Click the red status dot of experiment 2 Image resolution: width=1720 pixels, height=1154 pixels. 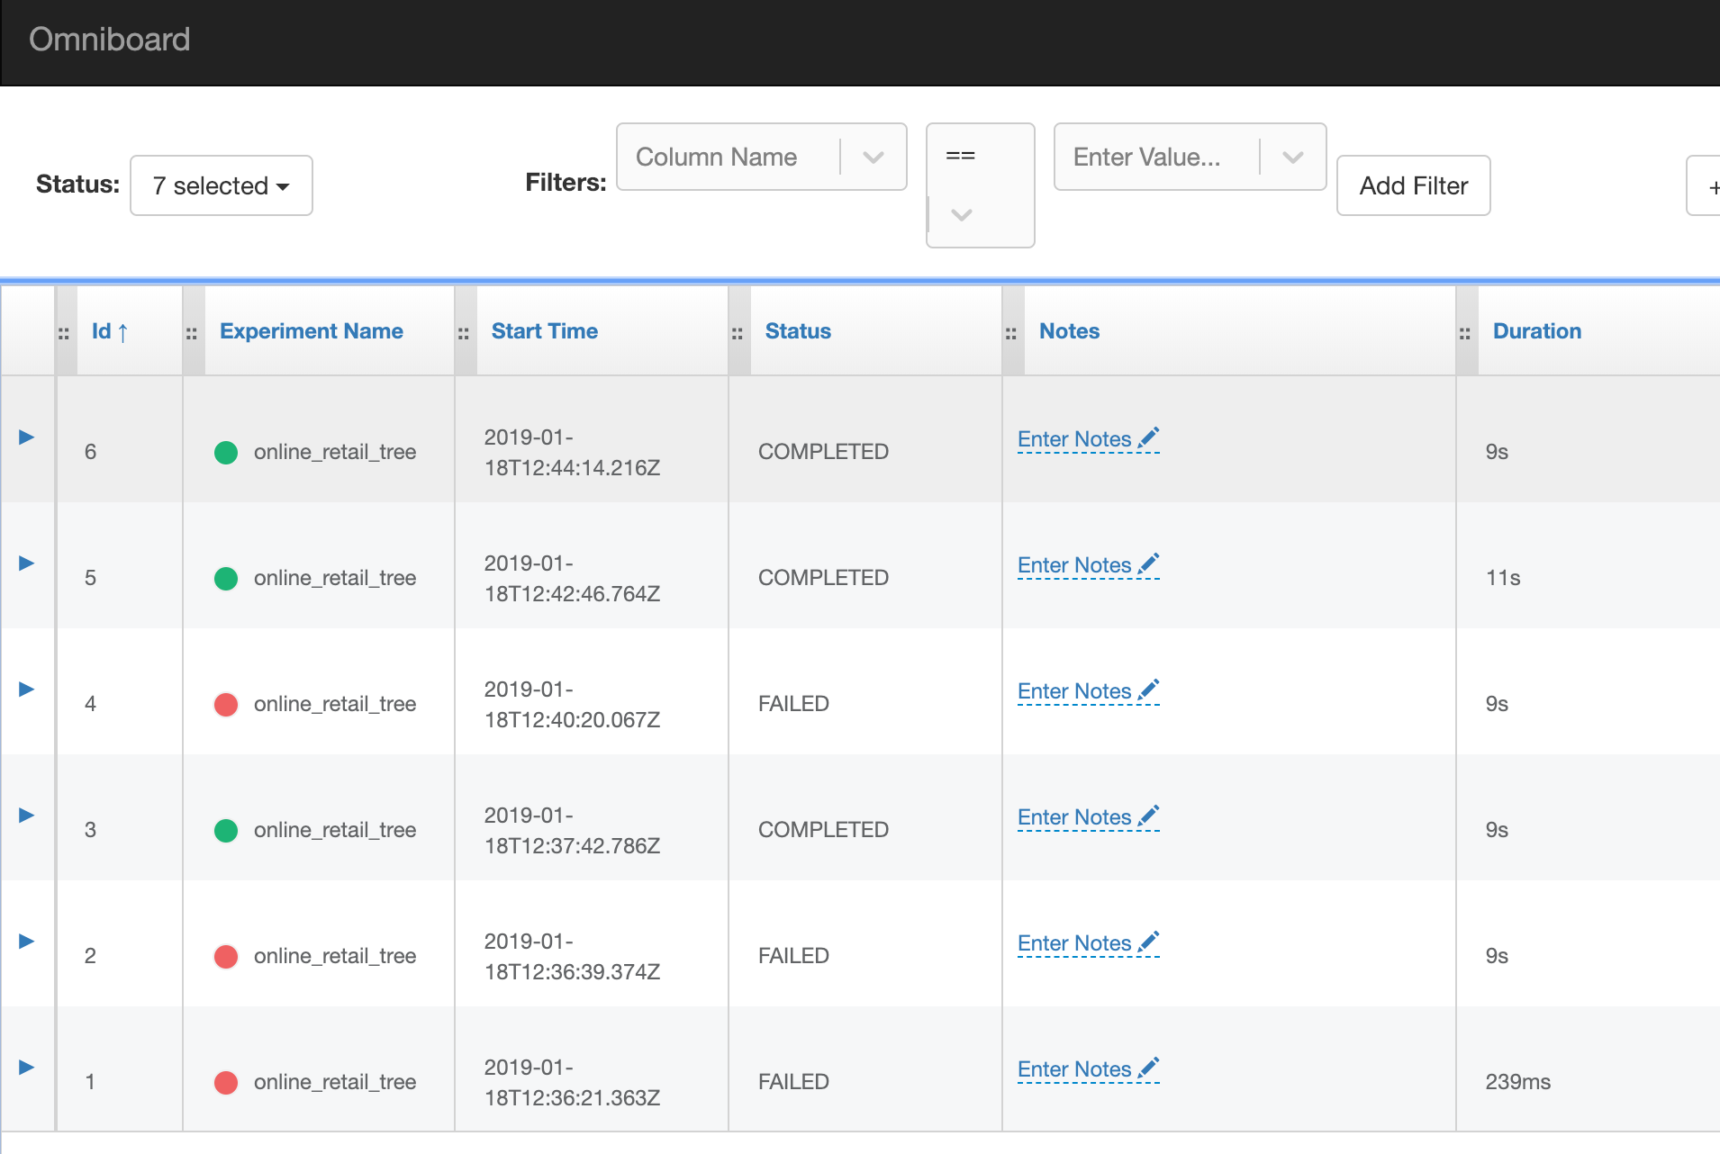click(x=226, y=956)
